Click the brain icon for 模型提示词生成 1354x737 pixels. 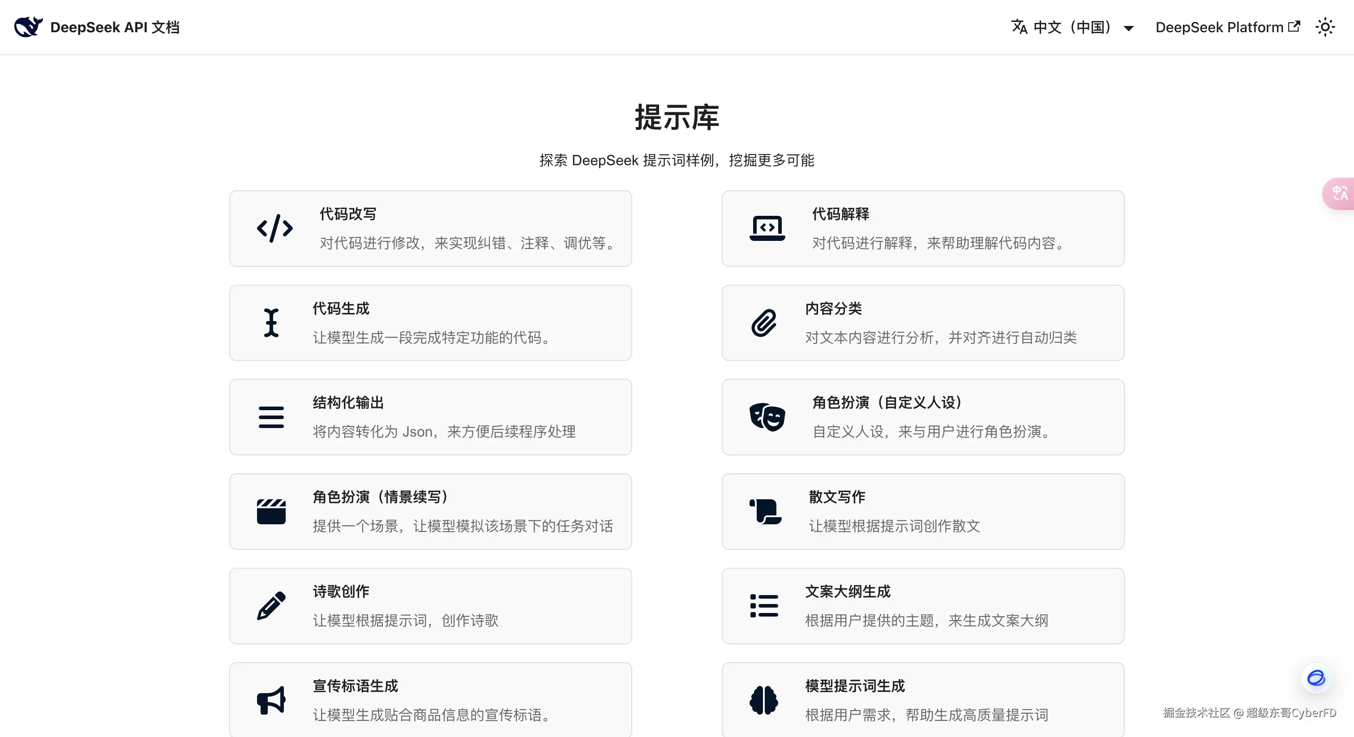(764, 700)
